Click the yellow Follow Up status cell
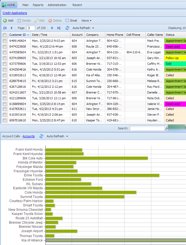Viewport: 186px width, 245px height. 175,58
